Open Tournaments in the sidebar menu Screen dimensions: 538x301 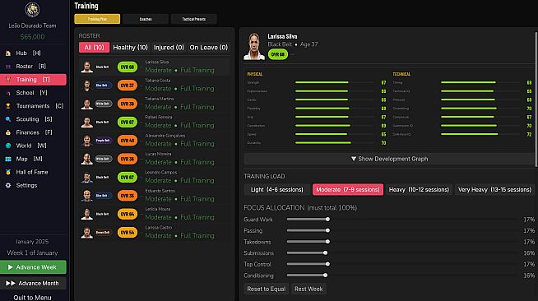point(33,106)
